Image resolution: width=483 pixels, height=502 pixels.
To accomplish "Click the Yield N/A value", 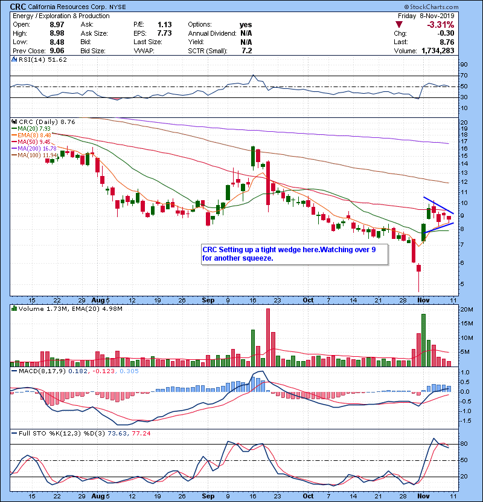I will (246, 42).
